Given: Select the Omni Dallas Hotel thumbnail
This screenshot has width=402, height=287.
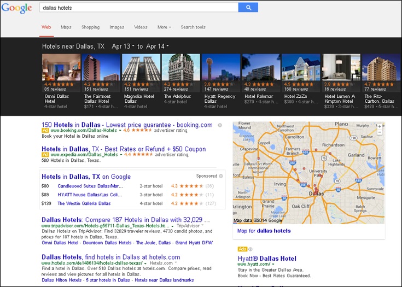Looking at the screenshot, I should [61, 67].
